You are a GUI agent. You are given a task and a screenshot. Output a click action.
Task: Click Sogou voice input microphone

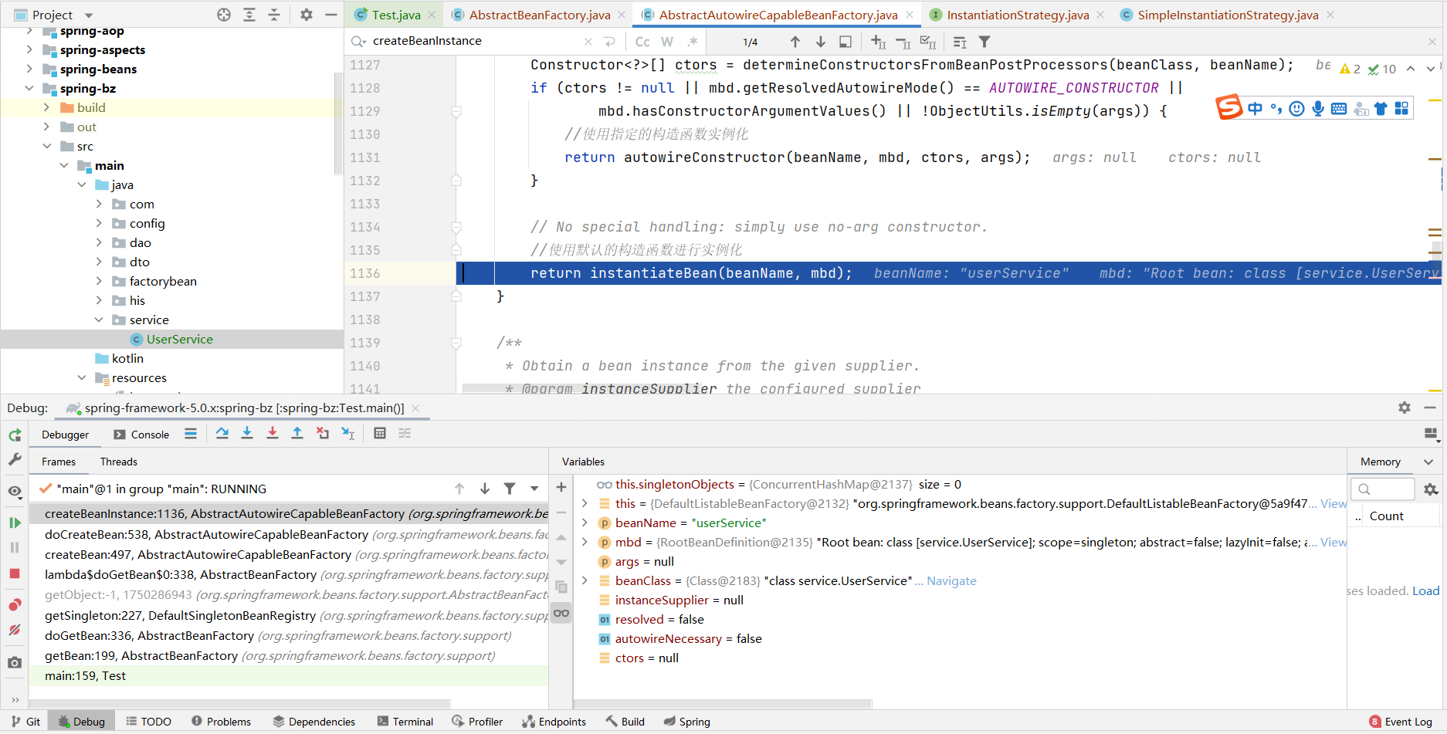point(1318,109)
